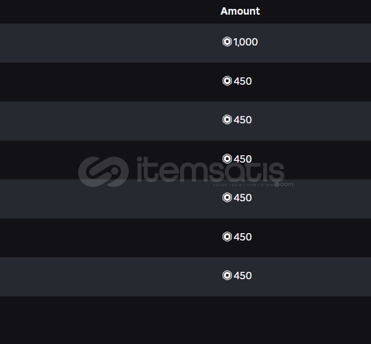Click the Robux icon in the second row
Image resolution: width=371 pixels, height=344 pixels.
(227, 81)
